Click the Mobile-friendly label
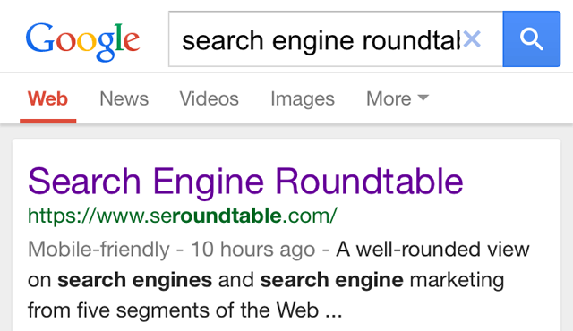The image size is (573, 331). tap(98, 250)
